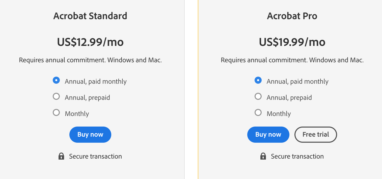Start a Free trial of Acrobat Pro
Screen dimensions: 382x179
point(316,134)
